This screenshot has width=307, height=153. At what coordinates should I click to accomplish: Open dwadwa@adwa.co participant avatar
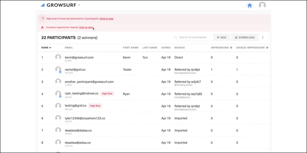[58, 142]
